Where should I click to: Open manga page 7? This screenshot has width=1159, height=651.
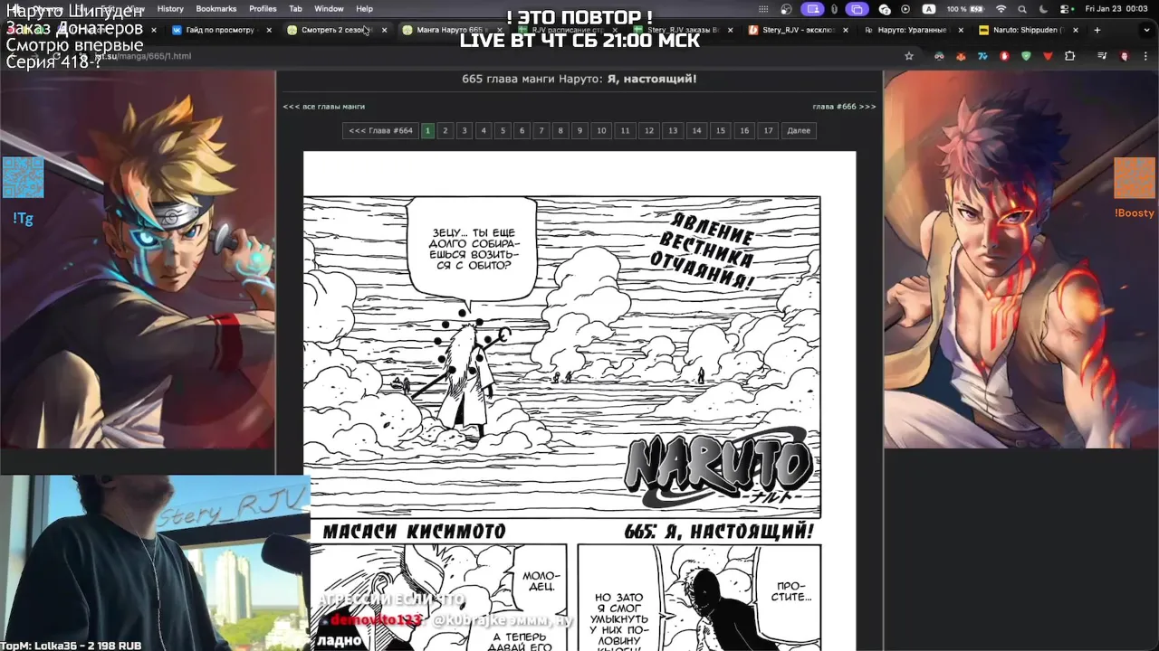click(x=541, y=131)
